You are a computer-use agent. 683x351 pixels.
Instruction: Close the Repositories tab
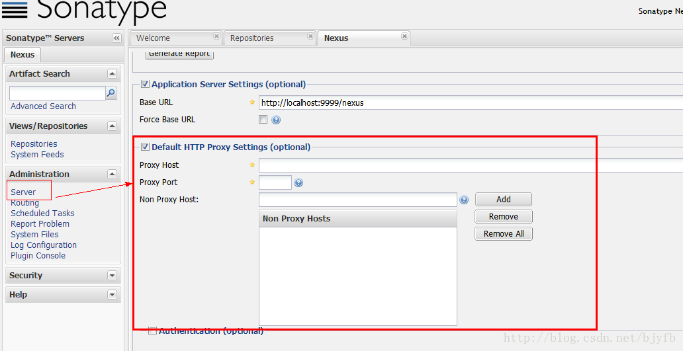point(310,36)
